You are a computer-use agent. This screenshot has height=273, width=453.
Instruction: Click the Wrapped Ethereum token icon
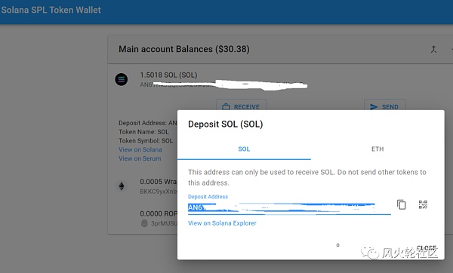coord(122,186)
